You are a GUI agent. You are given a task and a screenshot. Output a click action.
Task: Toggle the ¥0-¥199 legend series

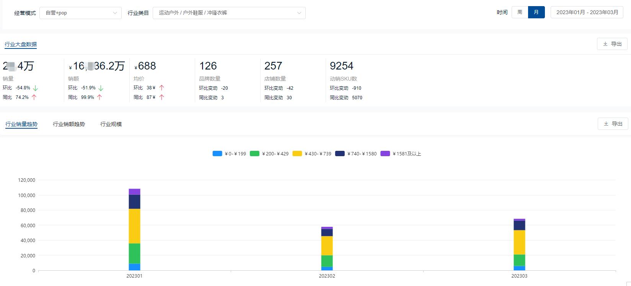[x=229, y=154]
